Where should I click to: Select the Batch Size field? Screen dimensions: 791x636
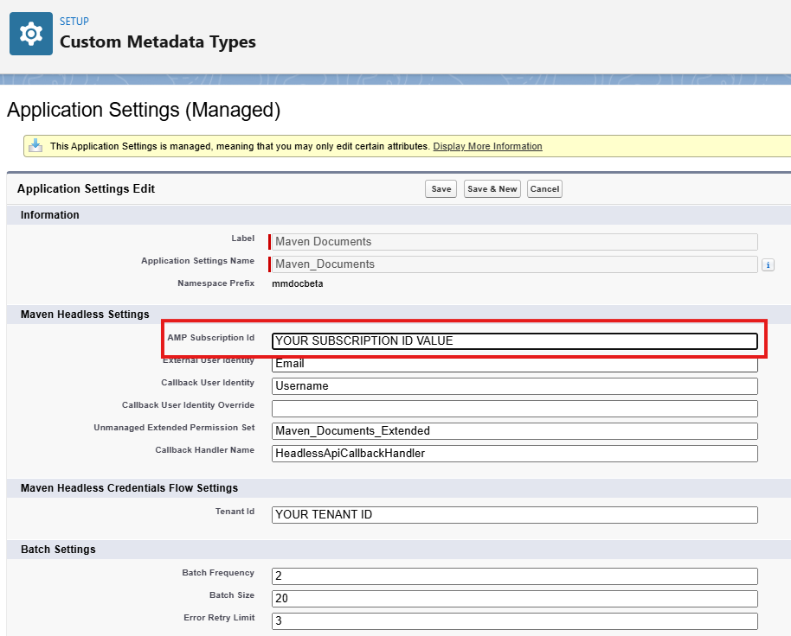pyautogui.click(x=514, y=599)
